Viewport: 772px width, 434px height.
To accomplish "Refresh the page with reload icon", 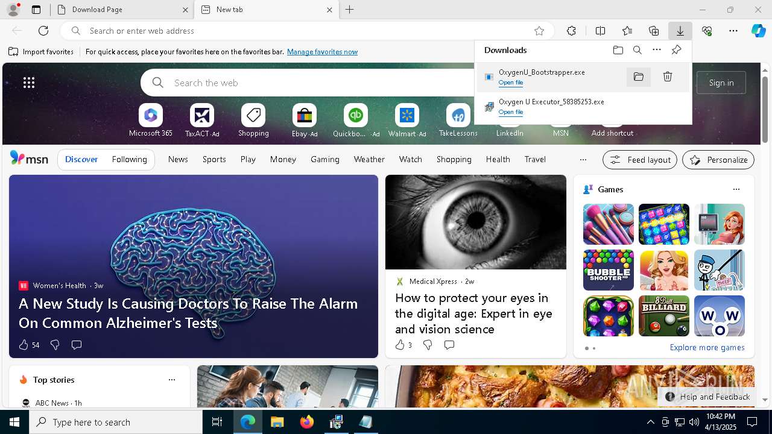I will (43, 31).
